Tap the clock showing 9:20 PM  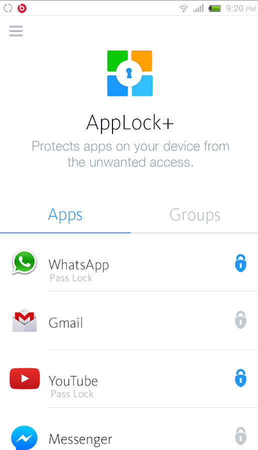coord(240,8)
